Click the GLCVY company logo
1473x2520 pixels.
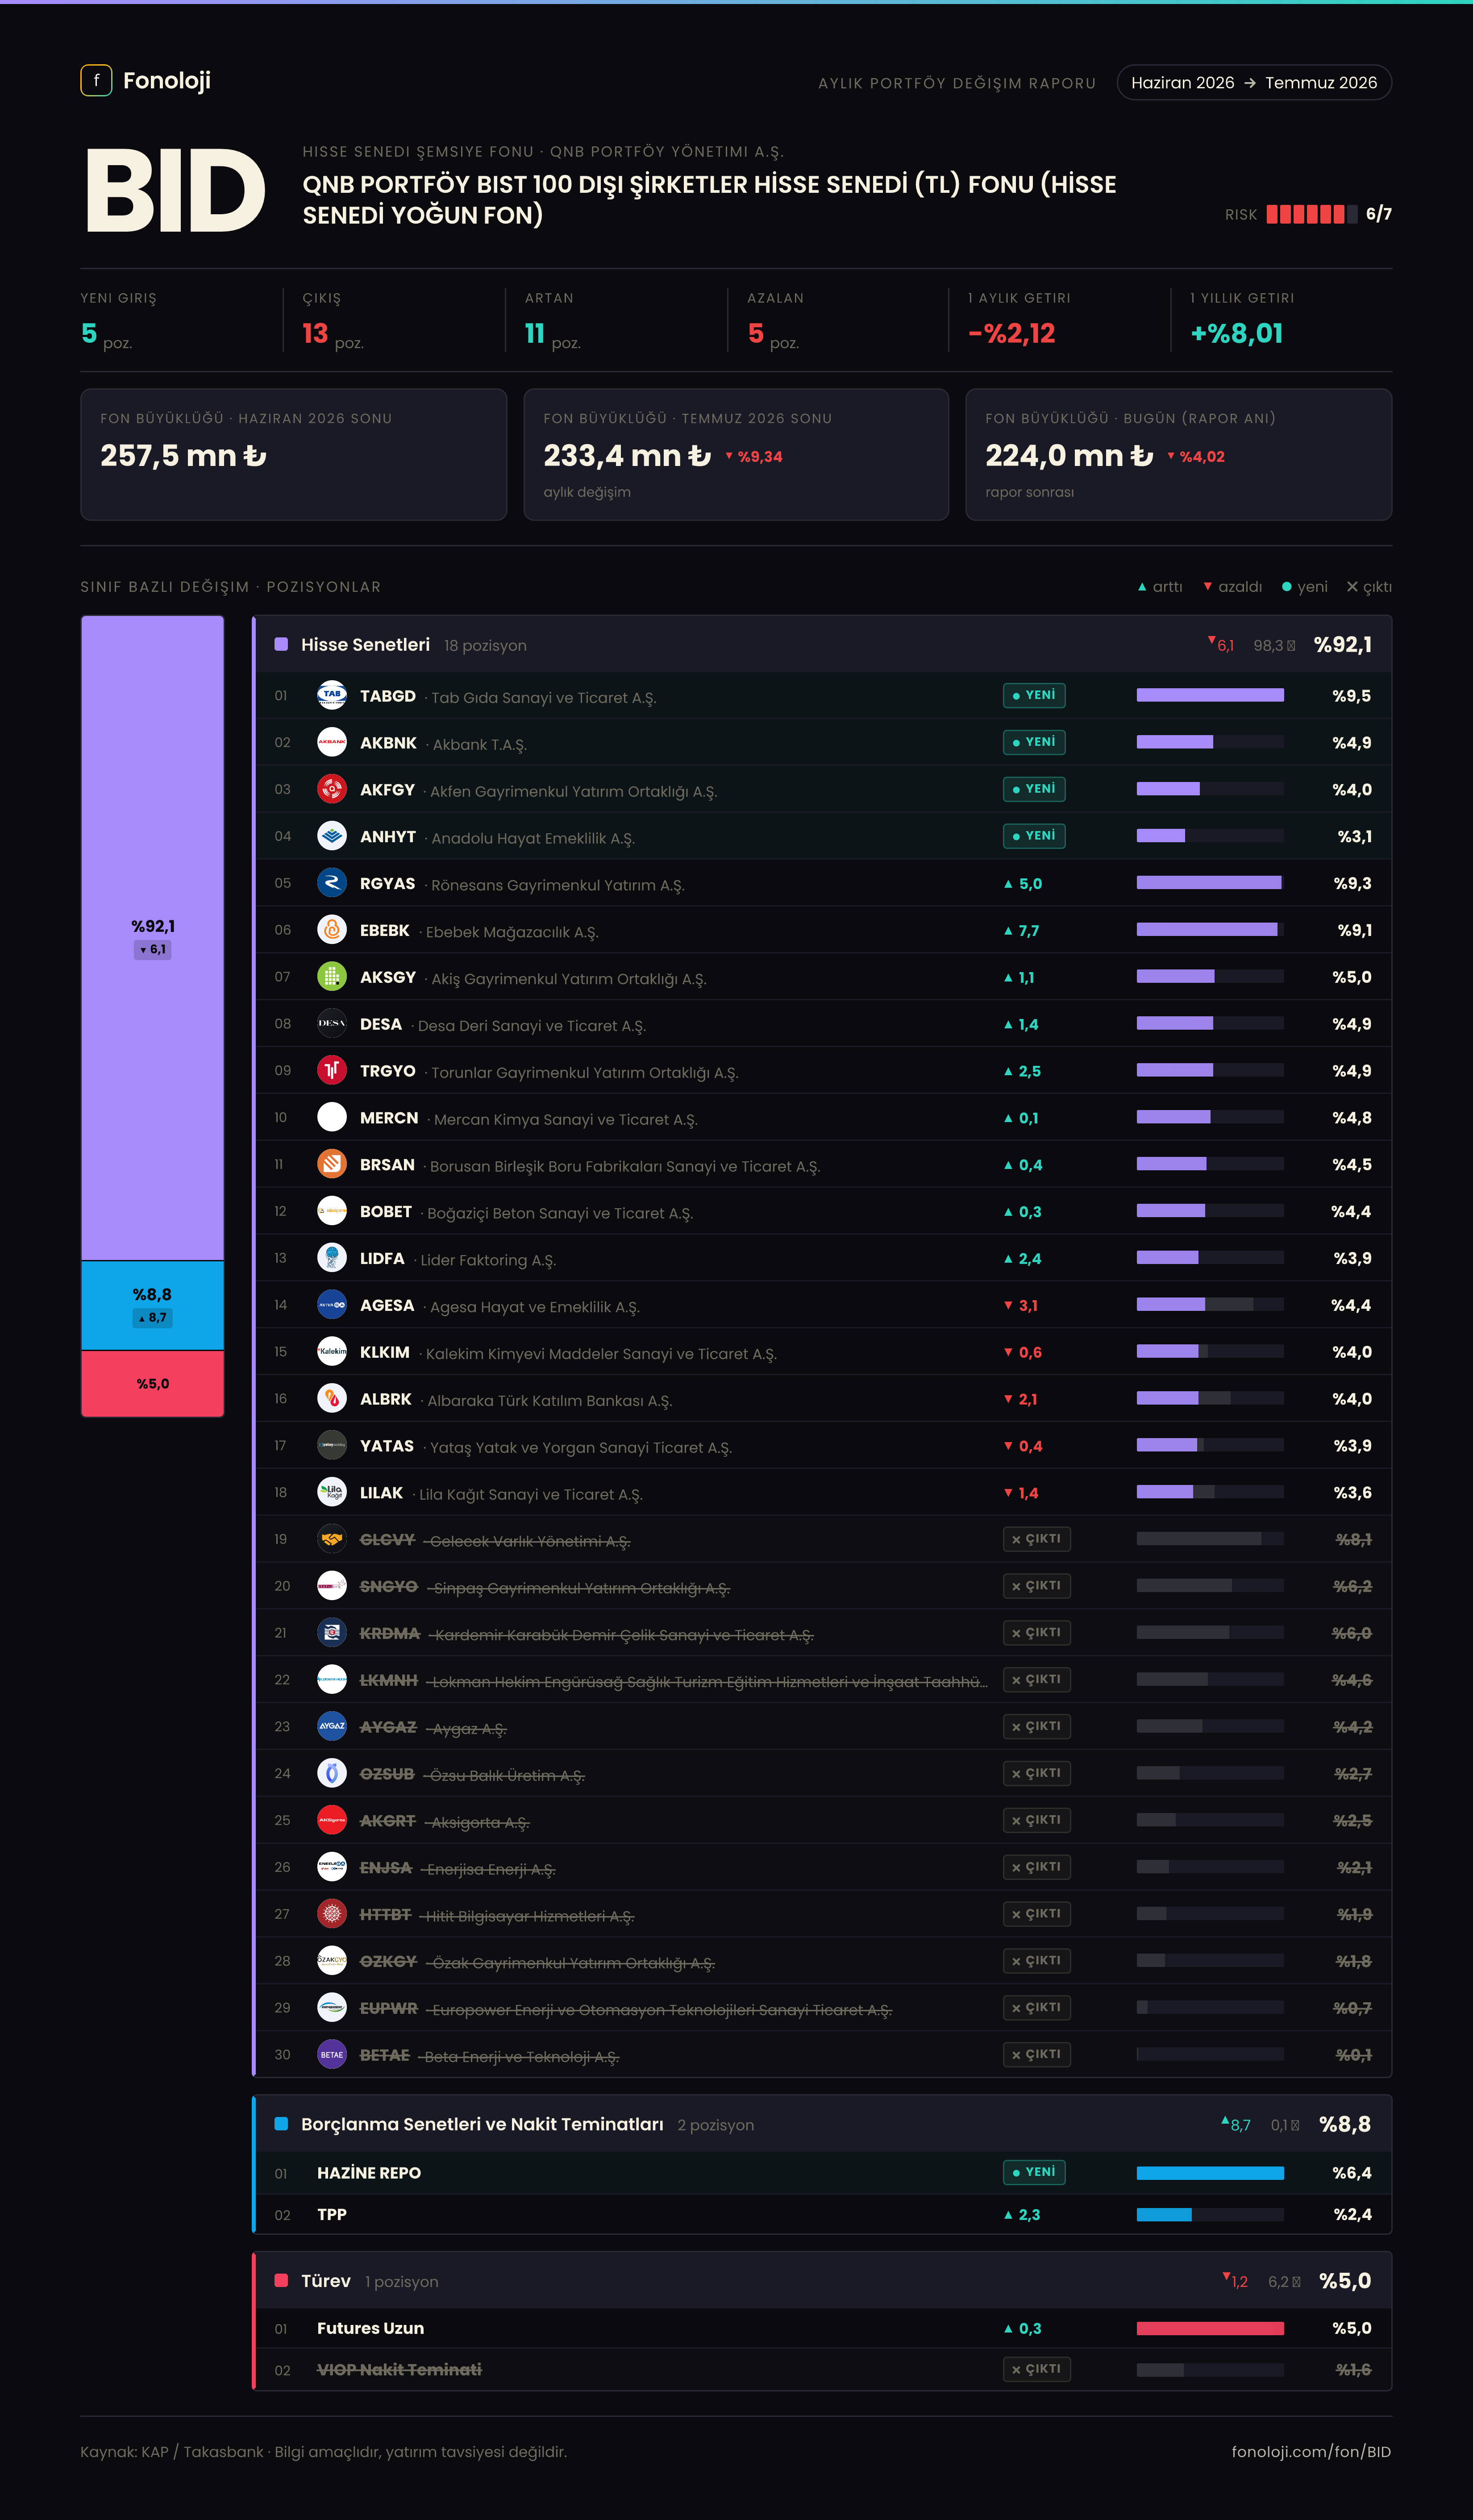(332, 1539)
